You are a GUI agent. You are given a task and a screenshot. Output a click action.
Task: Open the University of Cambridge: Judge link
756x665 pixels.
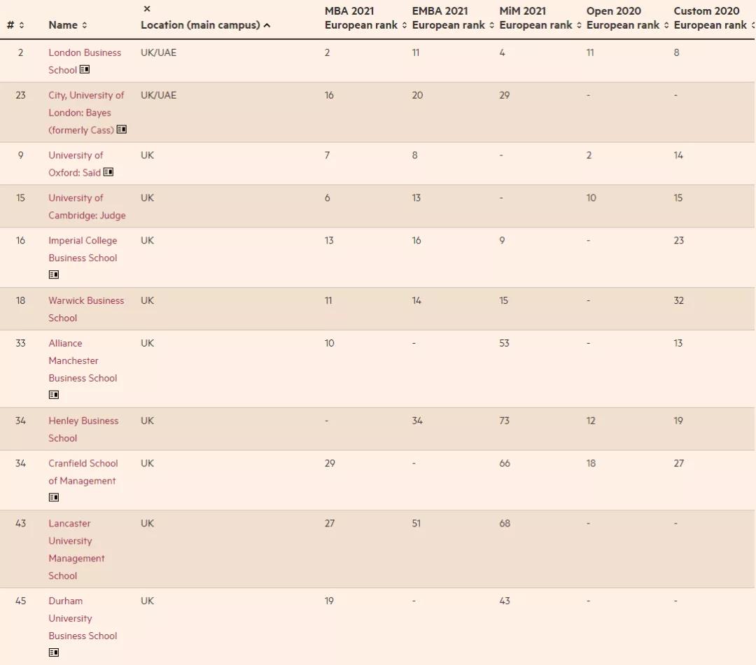(87, 206)
